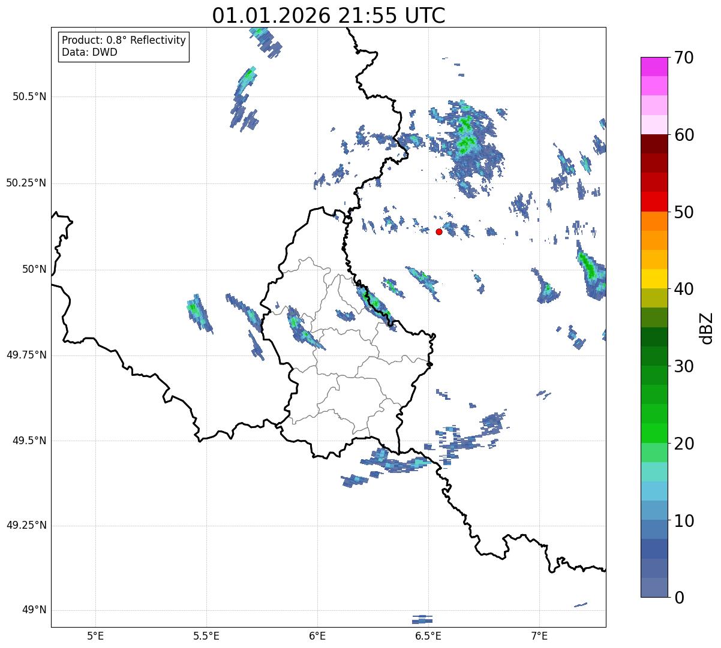Click the 5.5°E longitude label
Image resolution: width=721 pixels, height=648 pixels.
[x=206, y=635]
